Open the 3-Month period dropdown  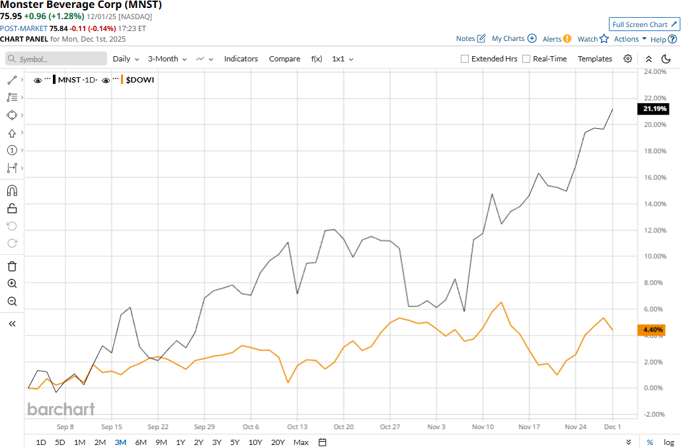coord(167,59)
